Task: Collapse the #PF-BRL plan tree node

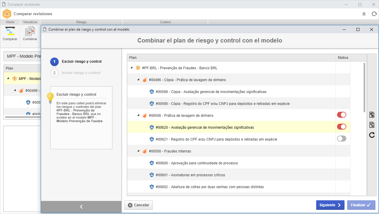Action: (131, 68)
